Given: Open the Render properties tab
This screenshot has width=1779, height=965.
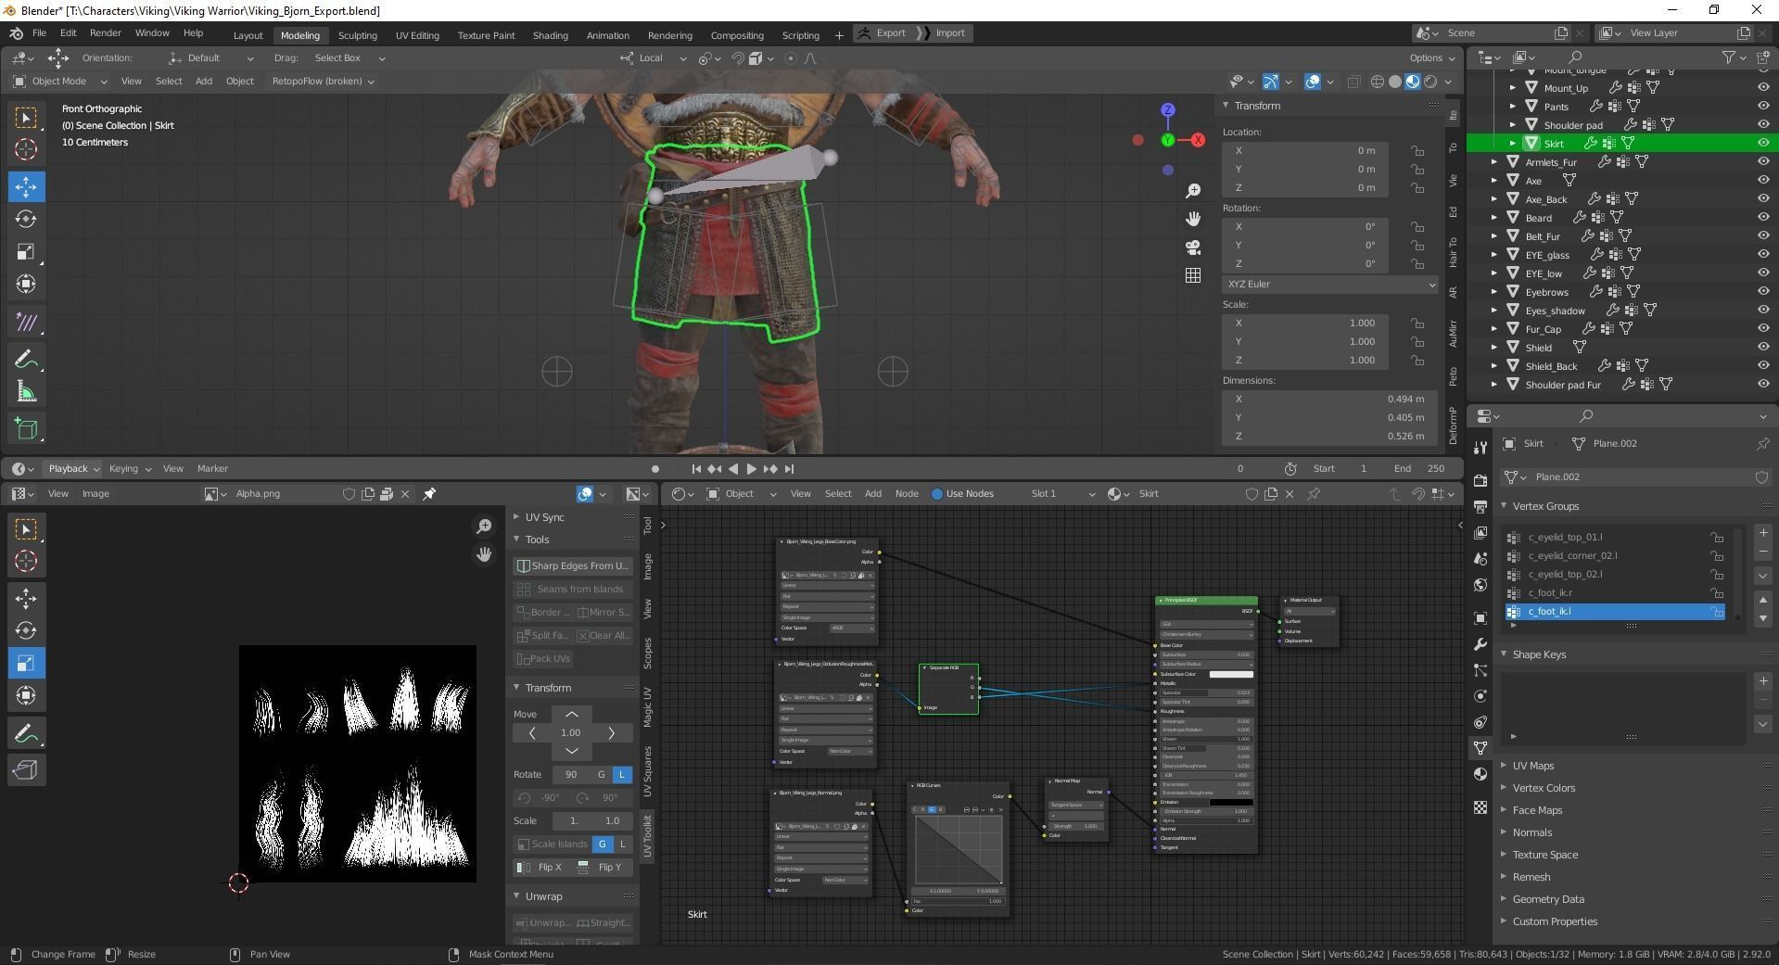Looking at the screenshot, I should 1480,480.
